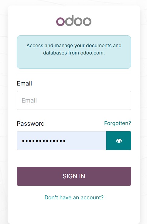Click the 'databases from odoo.com.' banner line

[74, 53]
